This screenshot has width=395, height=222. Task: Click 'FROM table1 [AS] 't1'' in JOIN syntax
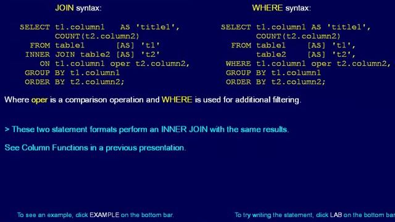click(x=95, y=46)
